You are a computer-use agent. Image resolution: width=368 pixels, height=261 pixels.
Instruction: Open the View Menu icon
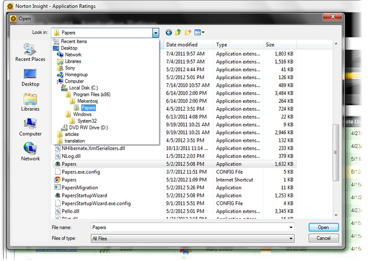tap(199, 33)
